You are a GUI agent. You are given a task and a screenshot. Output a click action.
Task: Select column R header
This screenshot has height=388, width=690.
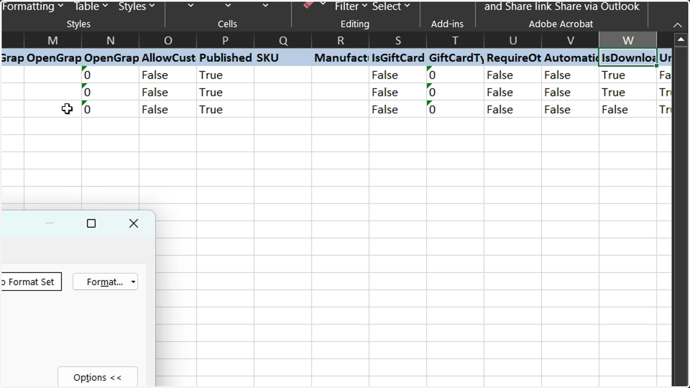[340, 41]
